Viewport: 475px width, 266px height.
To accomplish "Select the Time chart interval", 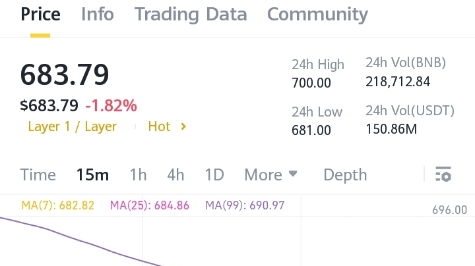I will click(38, 174).
